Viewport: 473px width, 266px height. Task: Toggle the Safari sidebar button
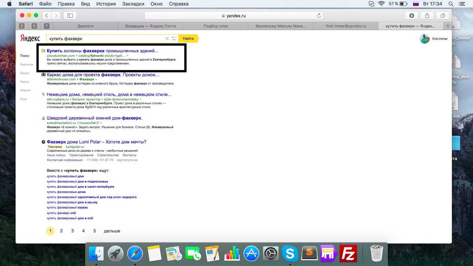(x=70, y=16)
